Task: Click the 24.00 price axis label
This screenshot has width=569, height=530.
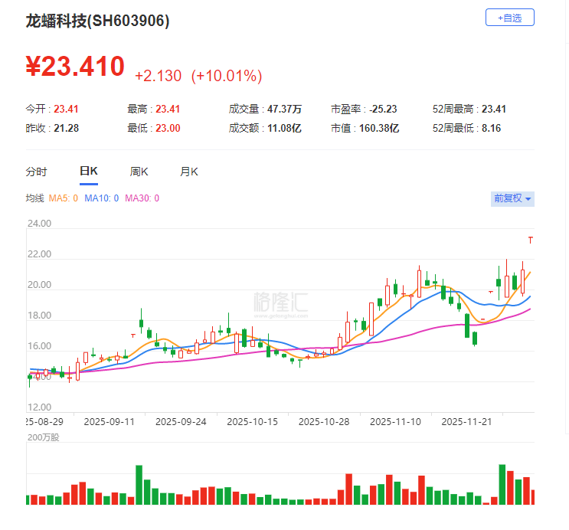Action: click(x=40, y=223)
